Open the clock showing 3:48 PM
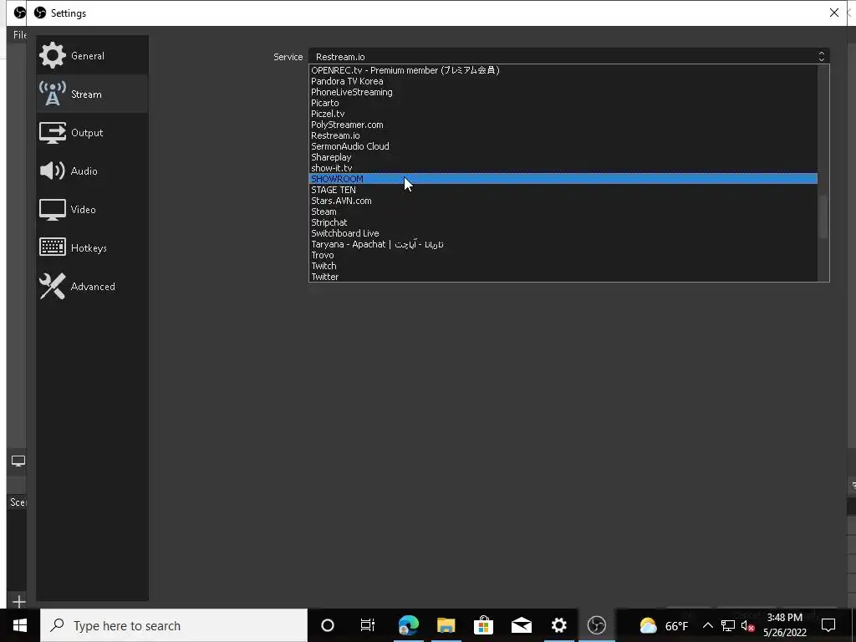 point(784,625)
